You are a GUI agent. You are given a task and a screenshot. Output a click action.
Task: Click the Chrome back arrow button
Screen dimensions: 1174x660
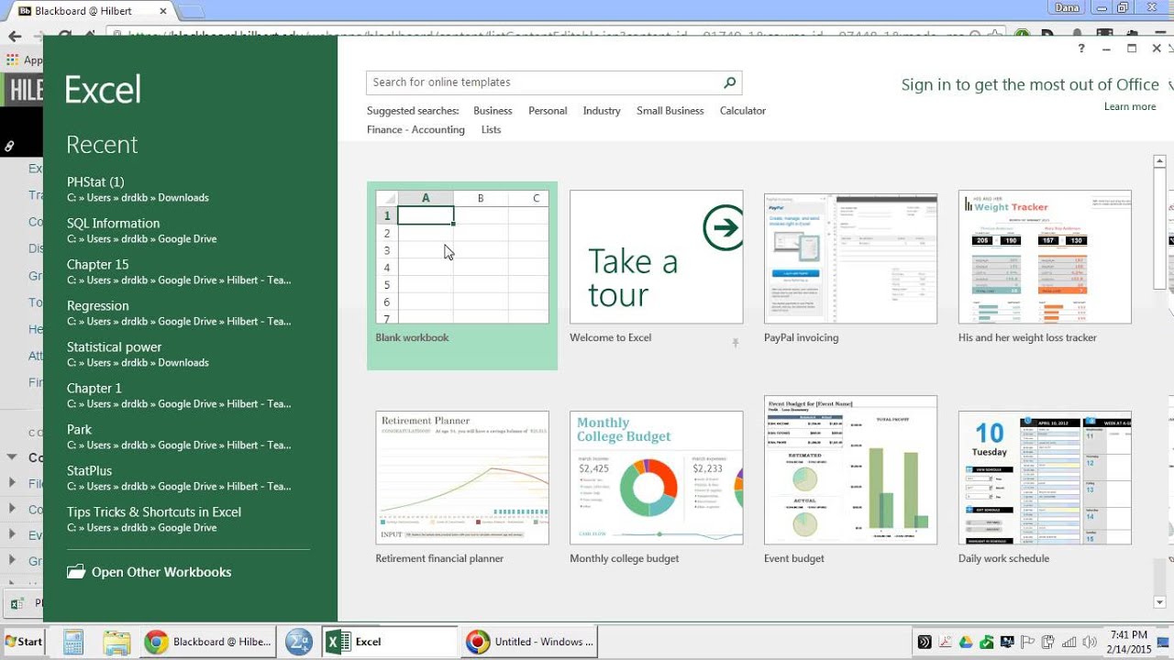15,36
